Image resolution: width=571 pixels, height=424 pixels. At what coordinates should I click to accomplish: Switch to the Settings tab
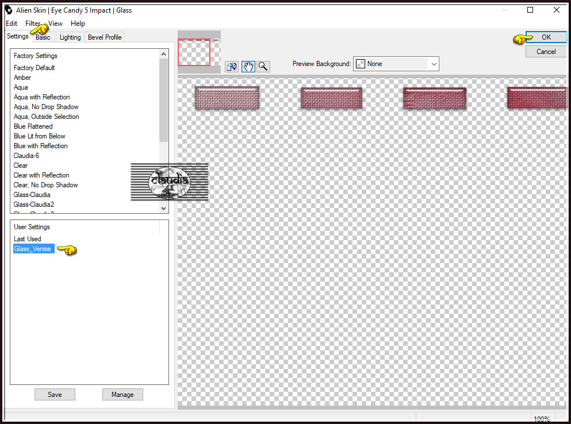tap(17, 36)
